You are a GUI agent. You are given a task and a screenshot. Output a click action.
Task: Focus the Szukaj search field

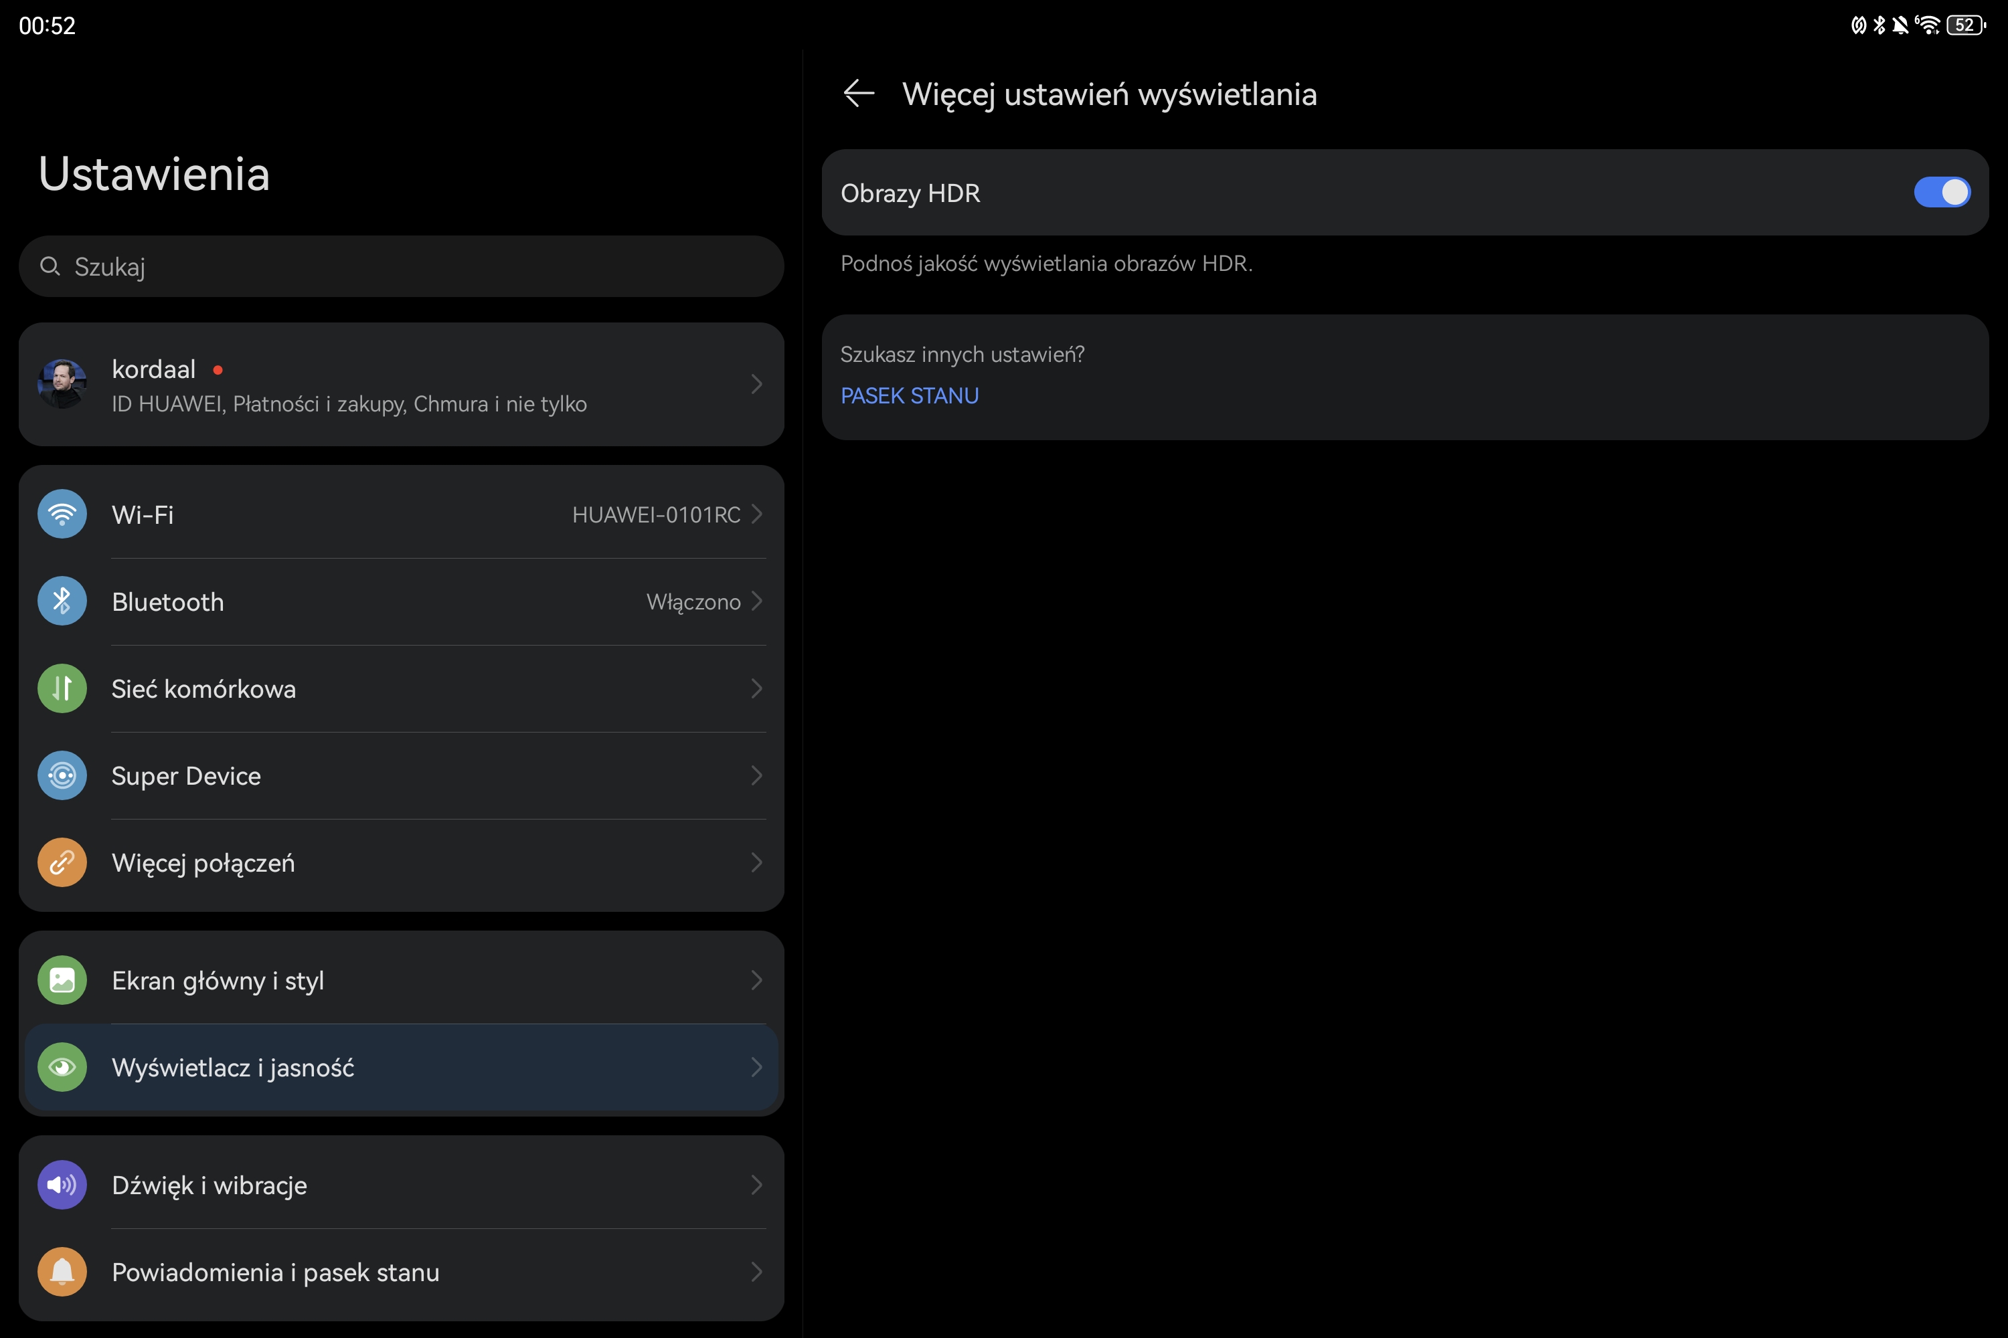[401, 266]
